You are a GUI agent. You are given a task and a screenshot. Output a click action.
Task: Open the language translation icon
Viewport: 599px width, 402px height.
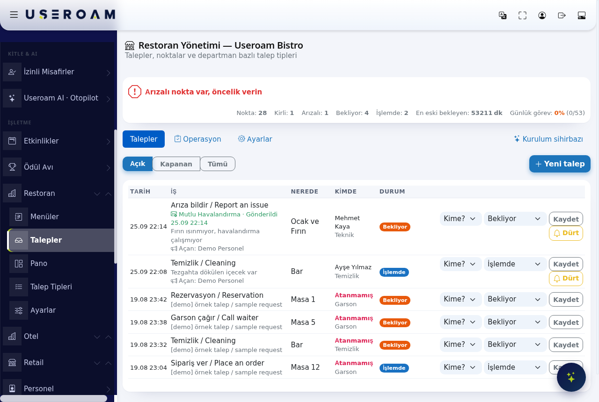point(503,15)
